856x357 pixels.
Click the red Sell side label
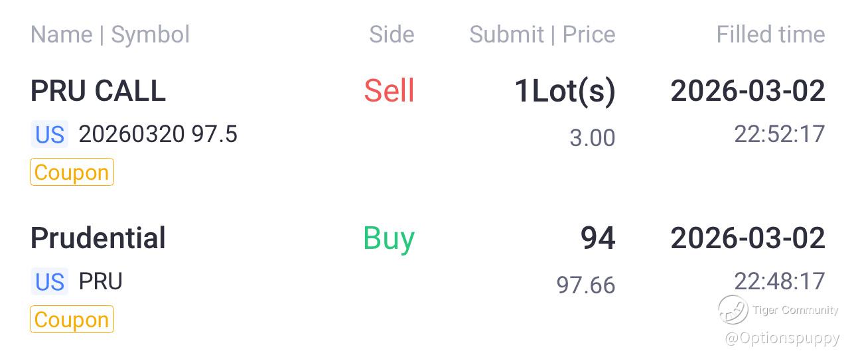point(389,91)
